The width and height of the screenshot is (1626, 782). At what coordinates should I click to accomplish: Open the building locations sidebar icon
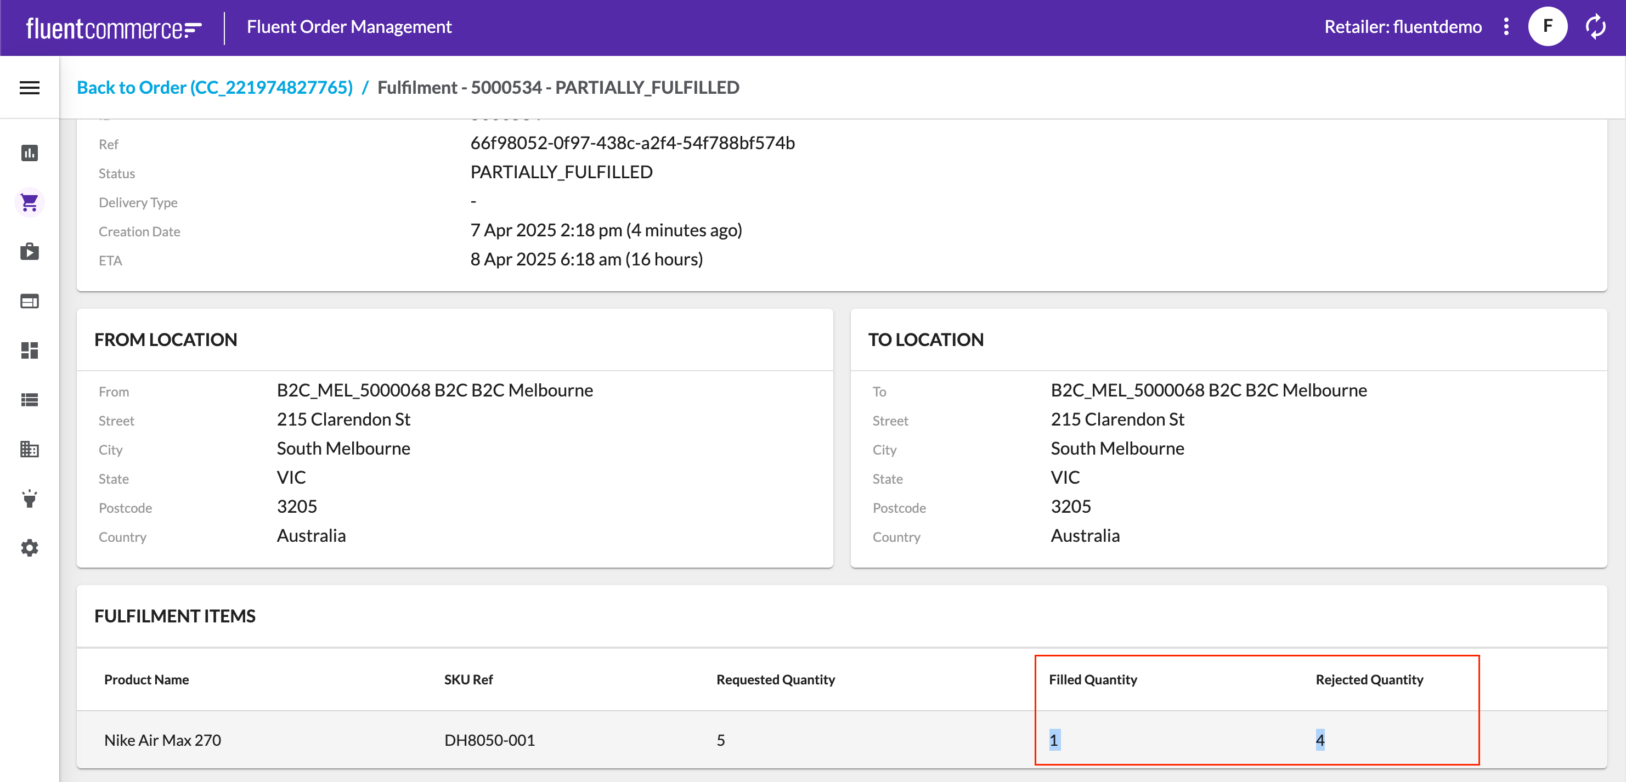click(x=30, y=449)
